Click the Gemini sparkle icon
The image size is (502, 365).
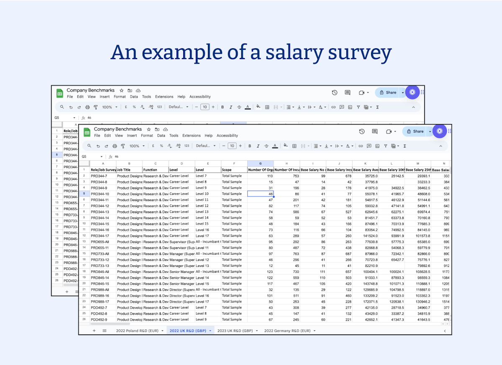click(x=439, y=131)
